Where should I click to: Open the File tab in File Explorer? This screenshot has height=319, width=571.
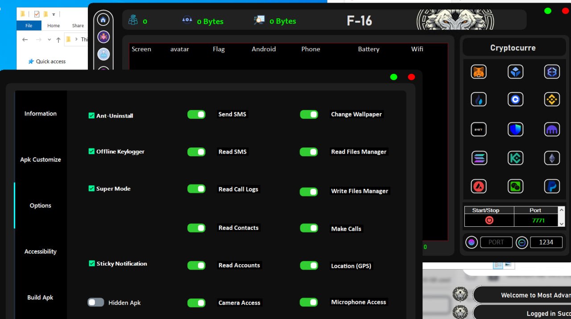(29, 25)
